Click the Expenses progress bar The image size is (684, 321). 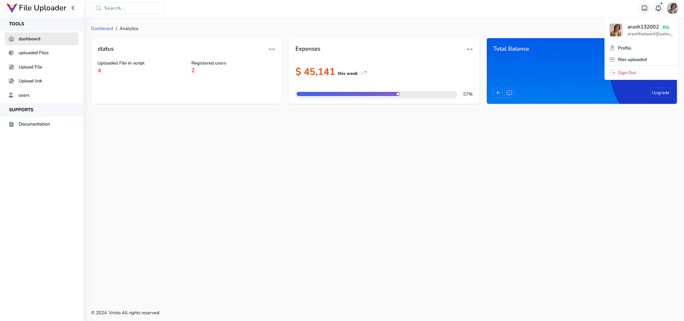pyautogui.click(x=376, y=94)
